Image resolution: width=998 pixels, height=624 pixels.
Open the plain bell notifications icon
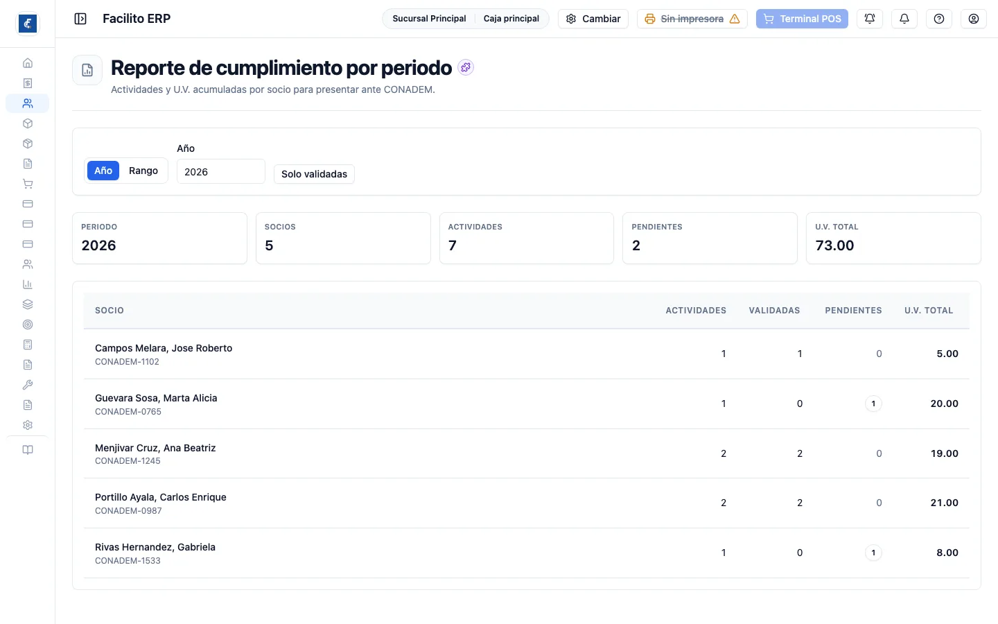[904, 19]
